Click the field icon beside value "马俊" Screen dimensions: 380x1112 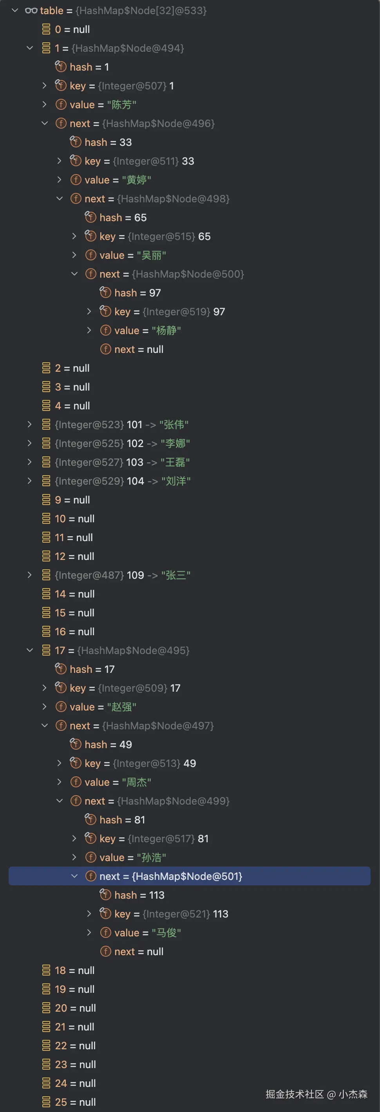[x=106, y=932]
